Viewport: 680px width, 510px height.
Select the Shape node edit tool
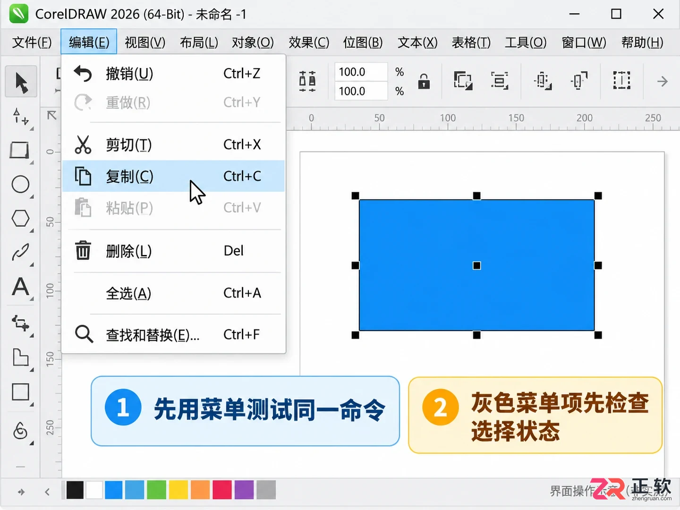(x=21, y=116)
